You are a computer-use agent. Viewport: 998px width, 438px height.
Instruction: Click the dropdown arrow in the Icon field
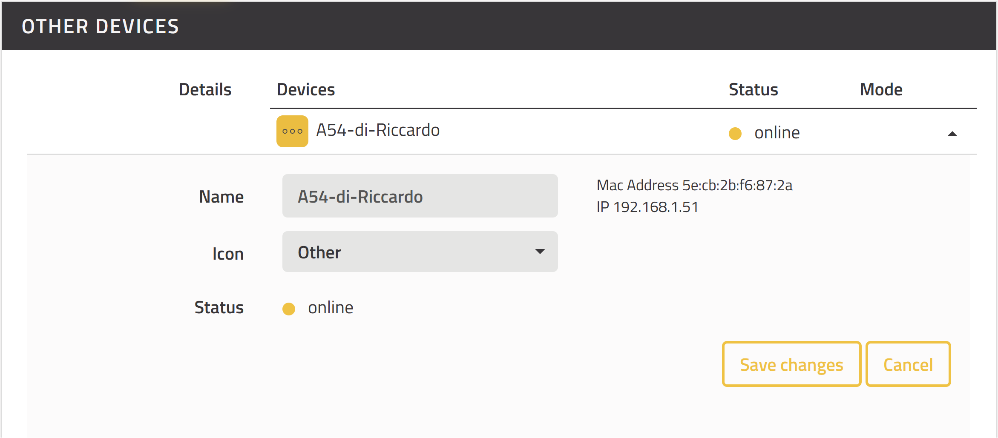pos(540,252)
